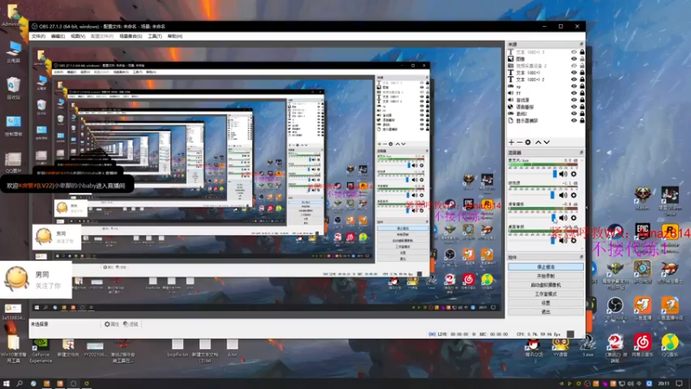Open the 编辑(E) menu
691x389 pixels.
[x=58, y=36]
